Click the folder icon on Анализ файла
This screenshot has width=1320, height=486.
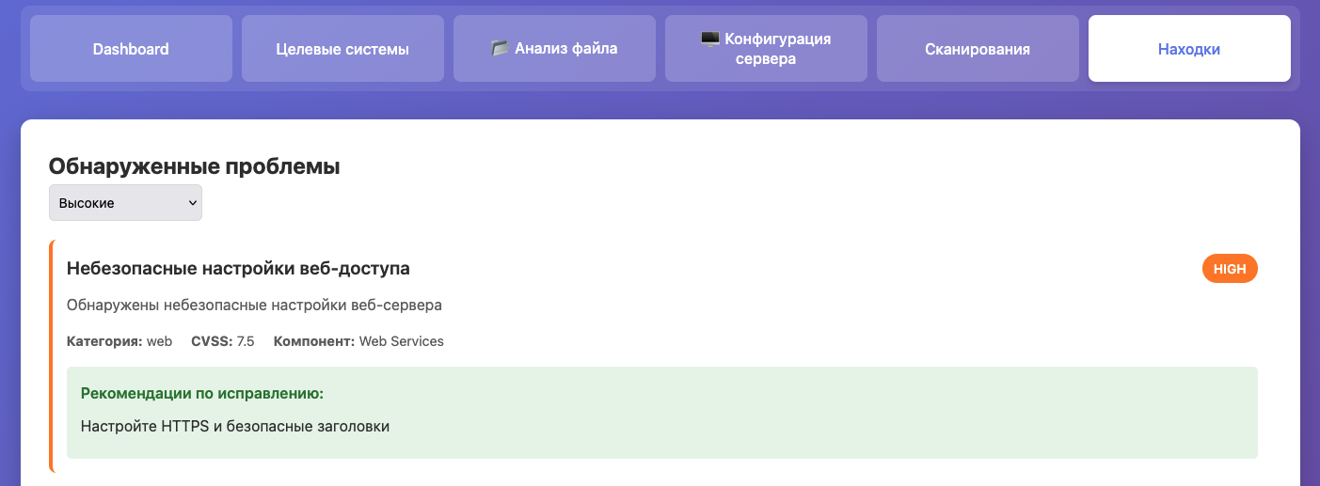[500, 48]
